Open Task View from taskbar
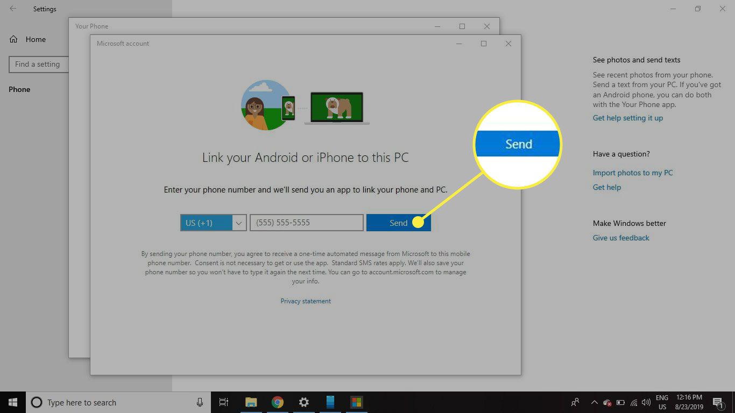The height and width of the screenshot is (413, 735). click(224, 402)
